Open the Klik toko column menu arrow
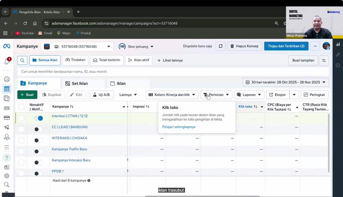Screen dimensions: 343x197 coord(262,107)
